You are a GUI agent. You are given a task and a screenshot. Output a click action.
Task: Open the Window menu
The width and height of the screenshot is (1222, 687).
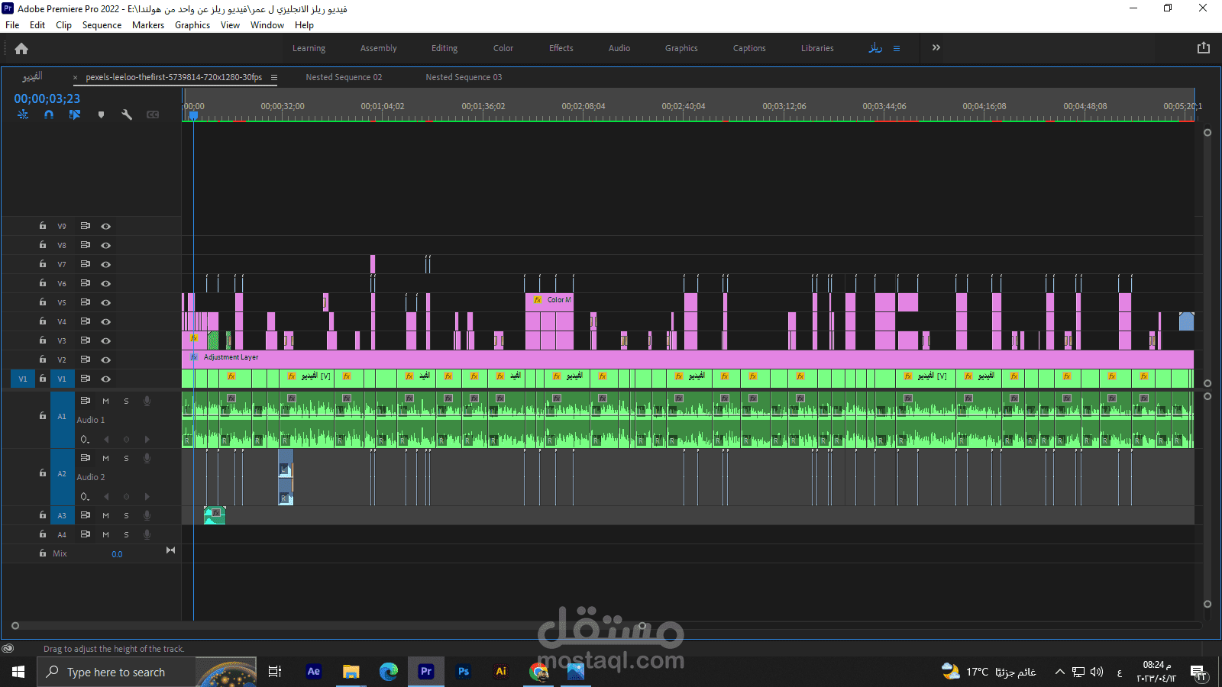(x=267, y=25)
